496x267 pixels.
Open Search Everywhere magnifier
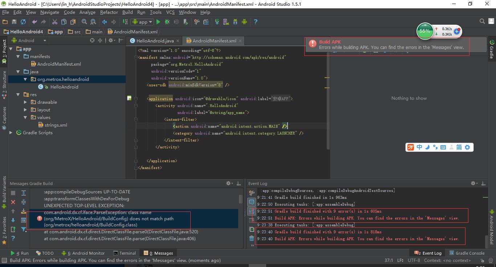point(482,22)
